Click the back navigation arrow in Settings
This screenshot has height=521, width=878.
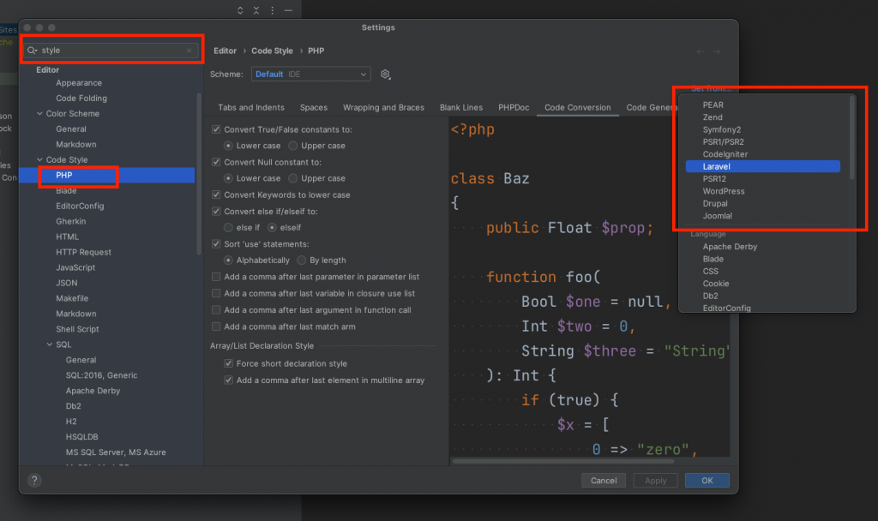701,51
